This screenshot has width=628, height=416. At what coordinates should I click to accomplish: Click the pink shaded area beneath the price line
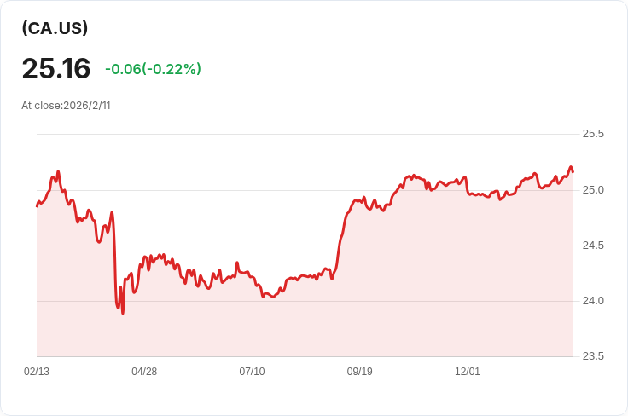305,324
